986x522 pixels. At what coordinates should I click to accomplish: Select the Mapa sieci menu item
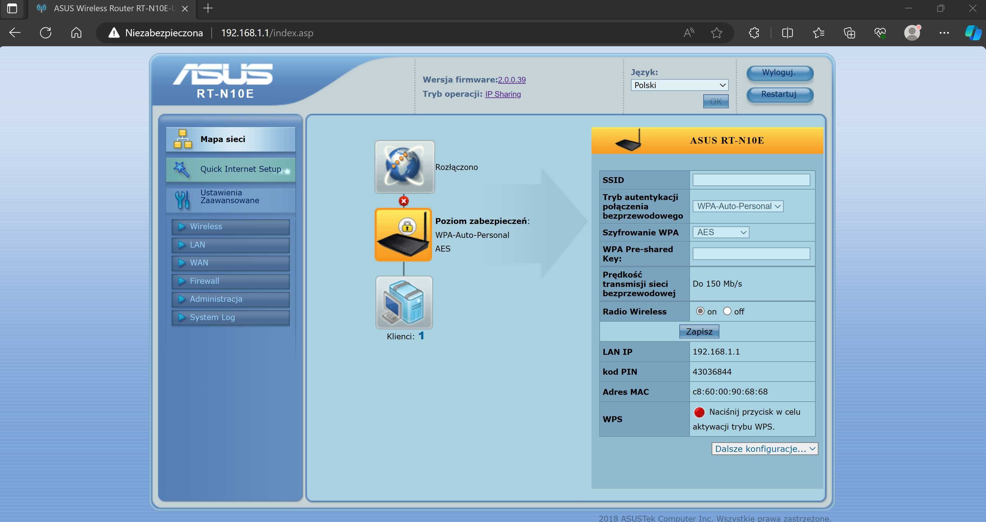coord(230,139)
